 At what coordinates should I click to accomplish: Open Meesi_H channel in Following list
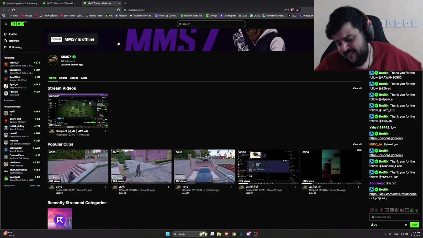click(x=21, y=64)
